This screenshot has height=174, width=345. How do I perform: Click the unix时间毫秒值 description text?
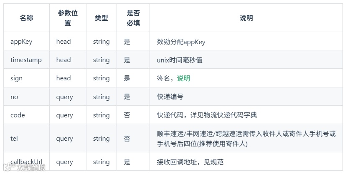tap(180, 60)
